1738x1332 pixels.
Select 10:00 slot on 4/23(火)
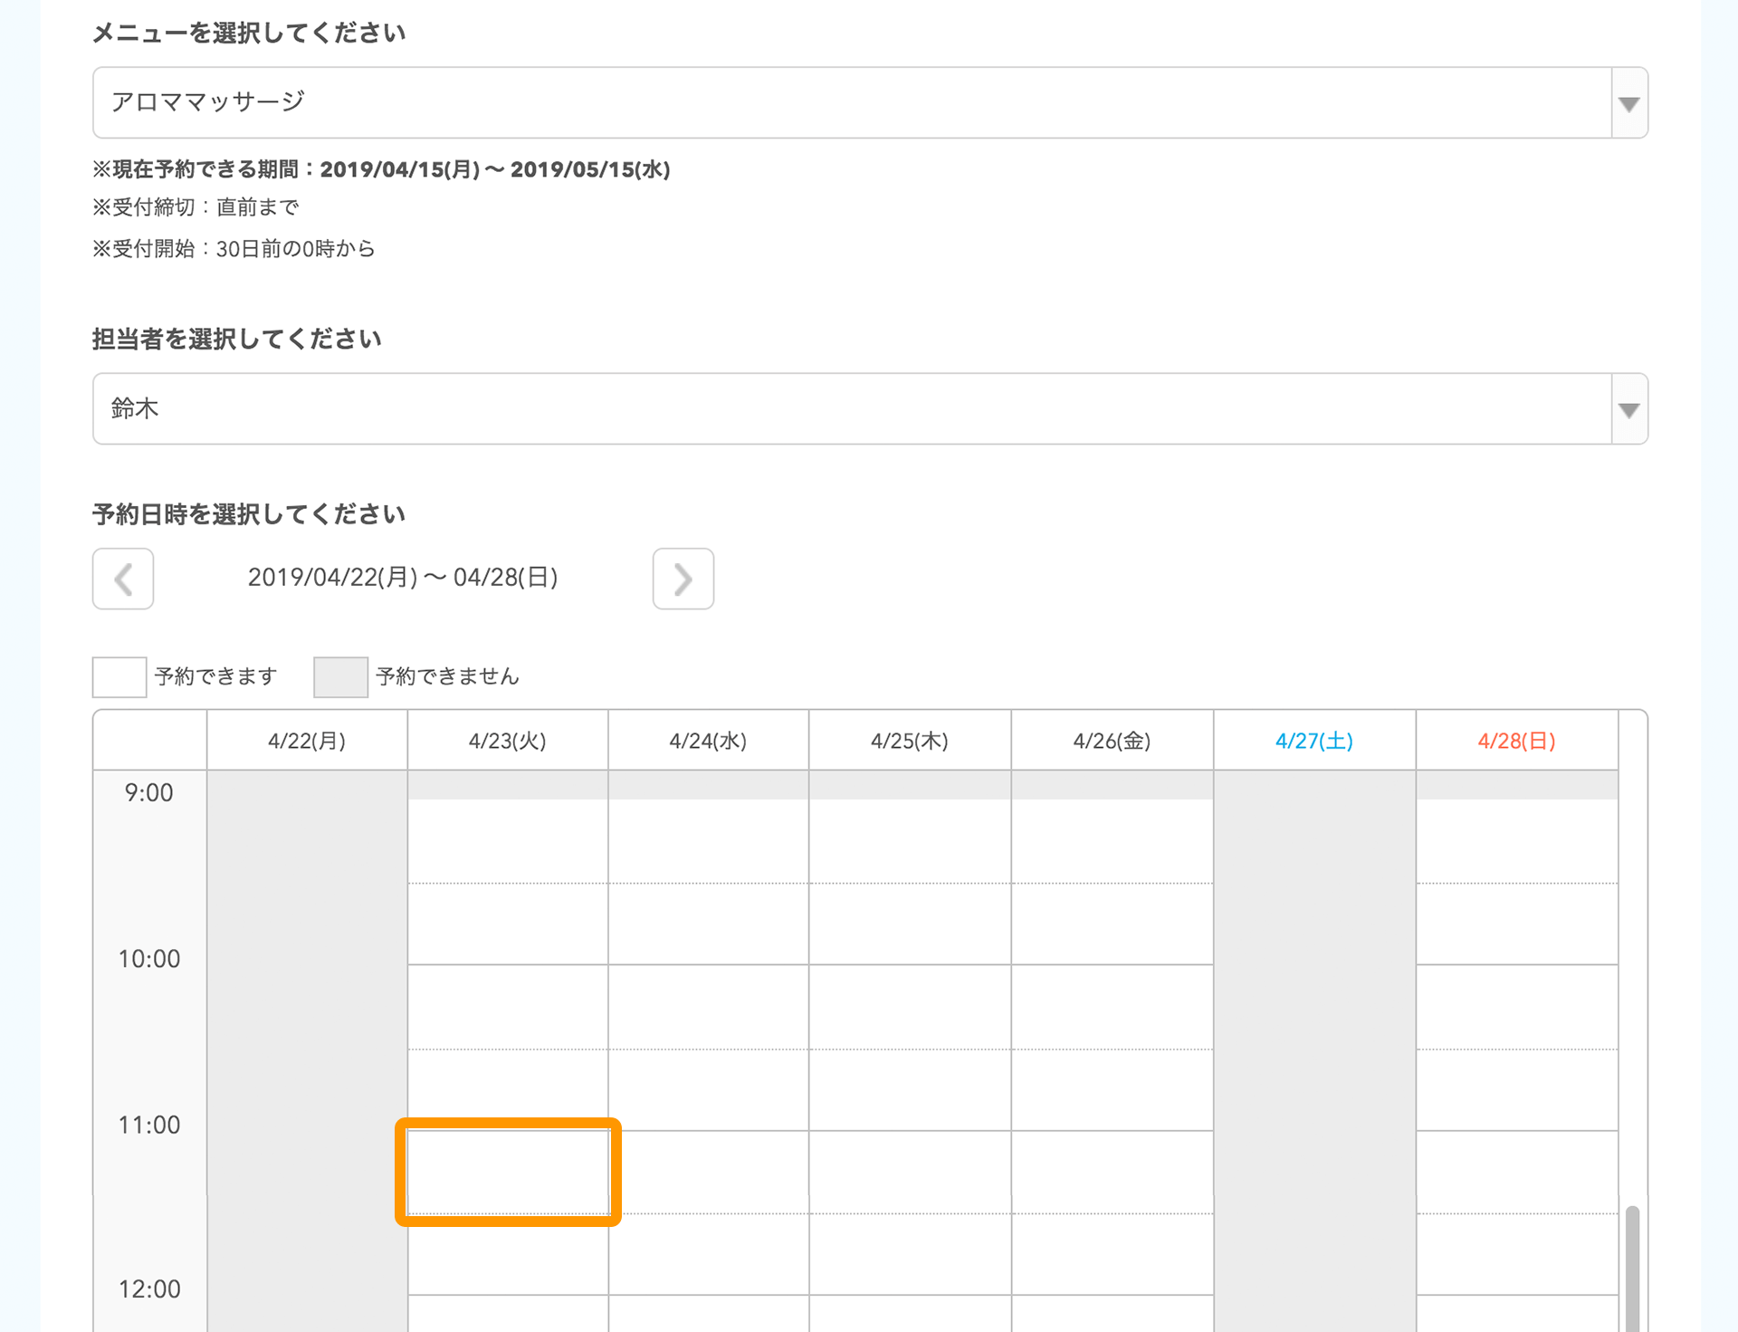[x=508, y=1006]
